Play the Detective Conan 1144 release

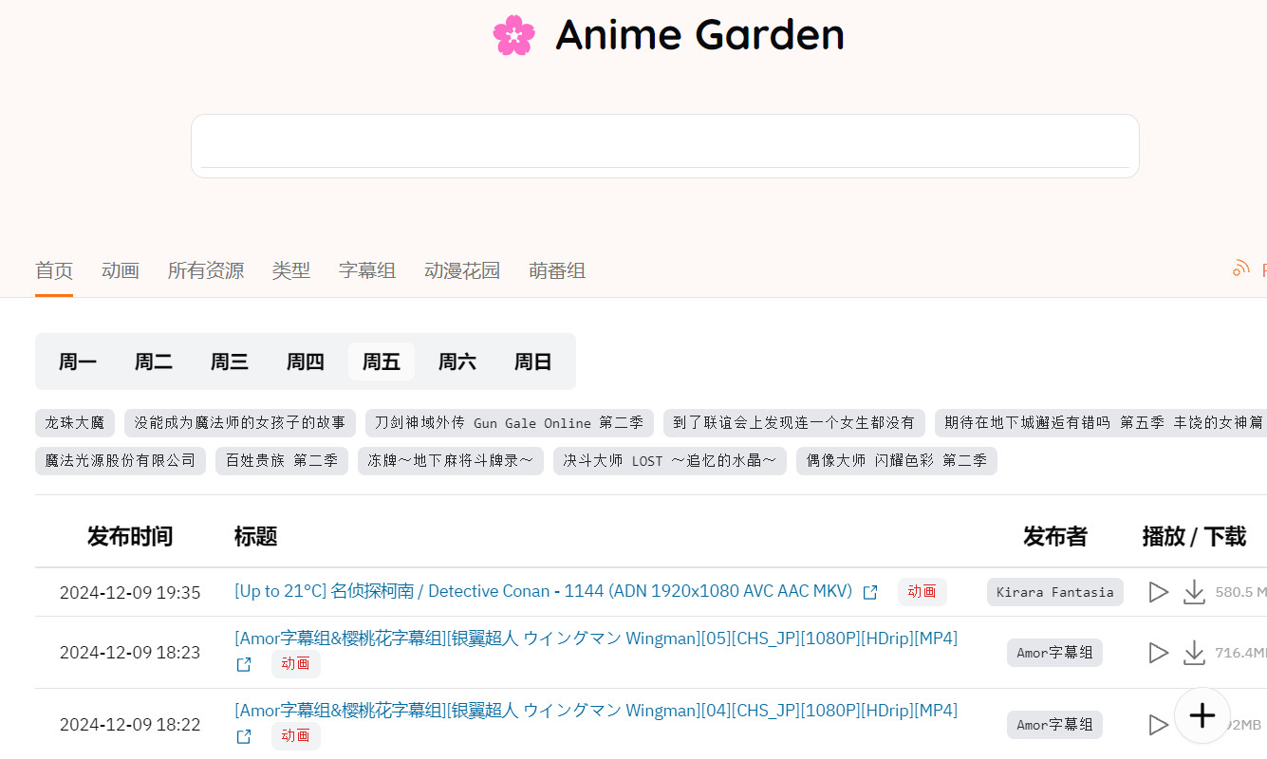(x=1159, y=592)
